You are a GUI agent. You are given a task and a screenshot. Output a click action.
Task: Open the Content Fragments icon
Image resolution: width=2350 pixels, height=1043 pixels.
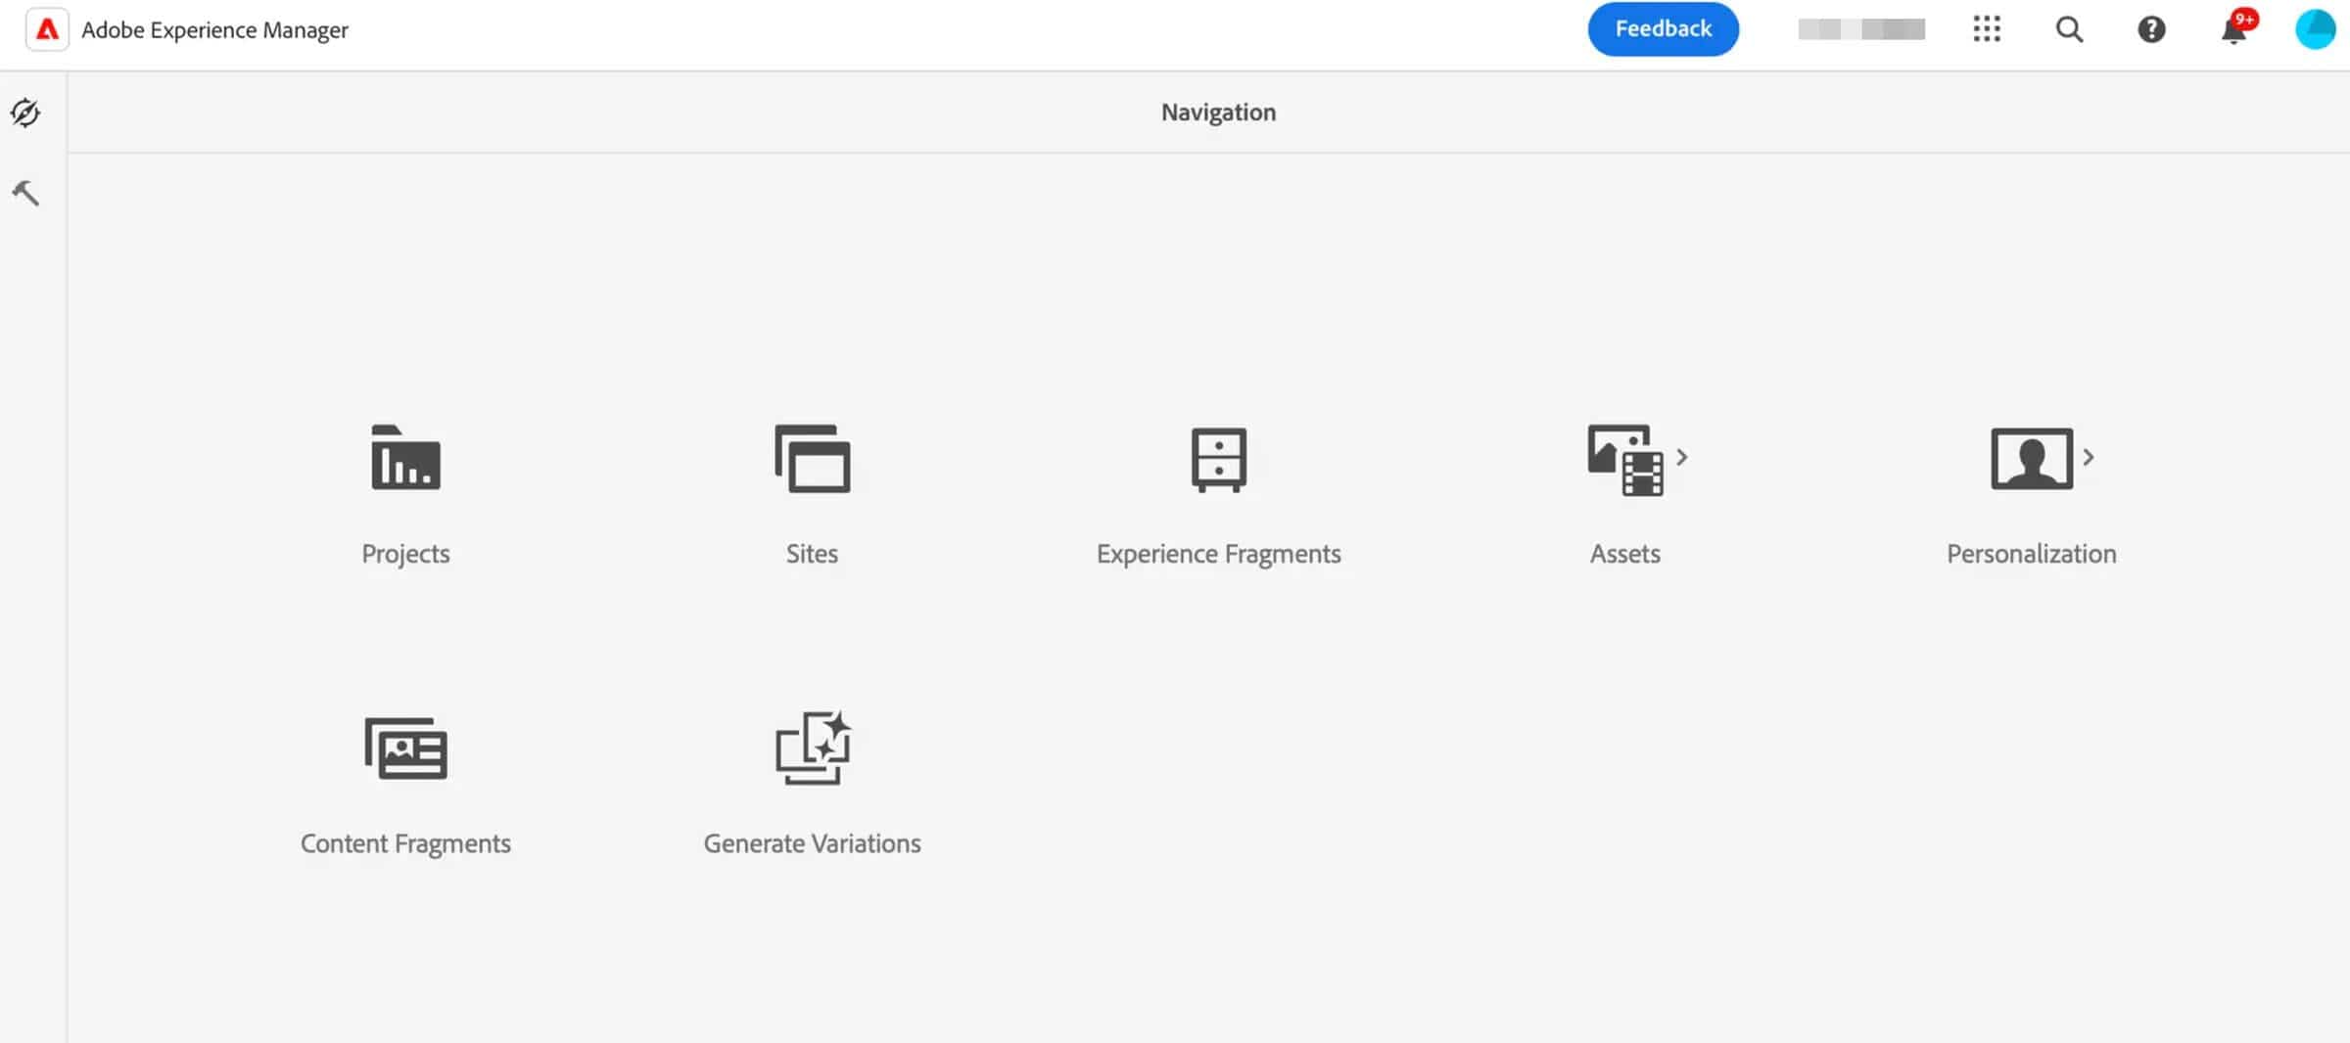pyautogui.click(x=405, y=748)
